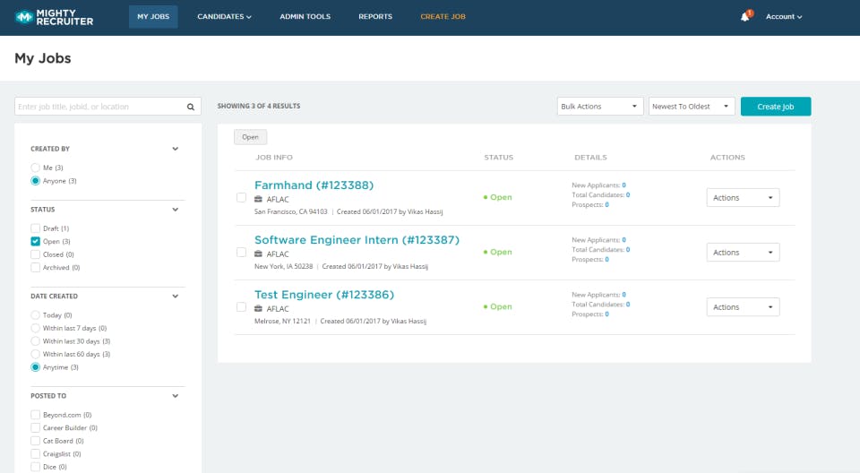Check the Archived status filter

click(35, 268)
